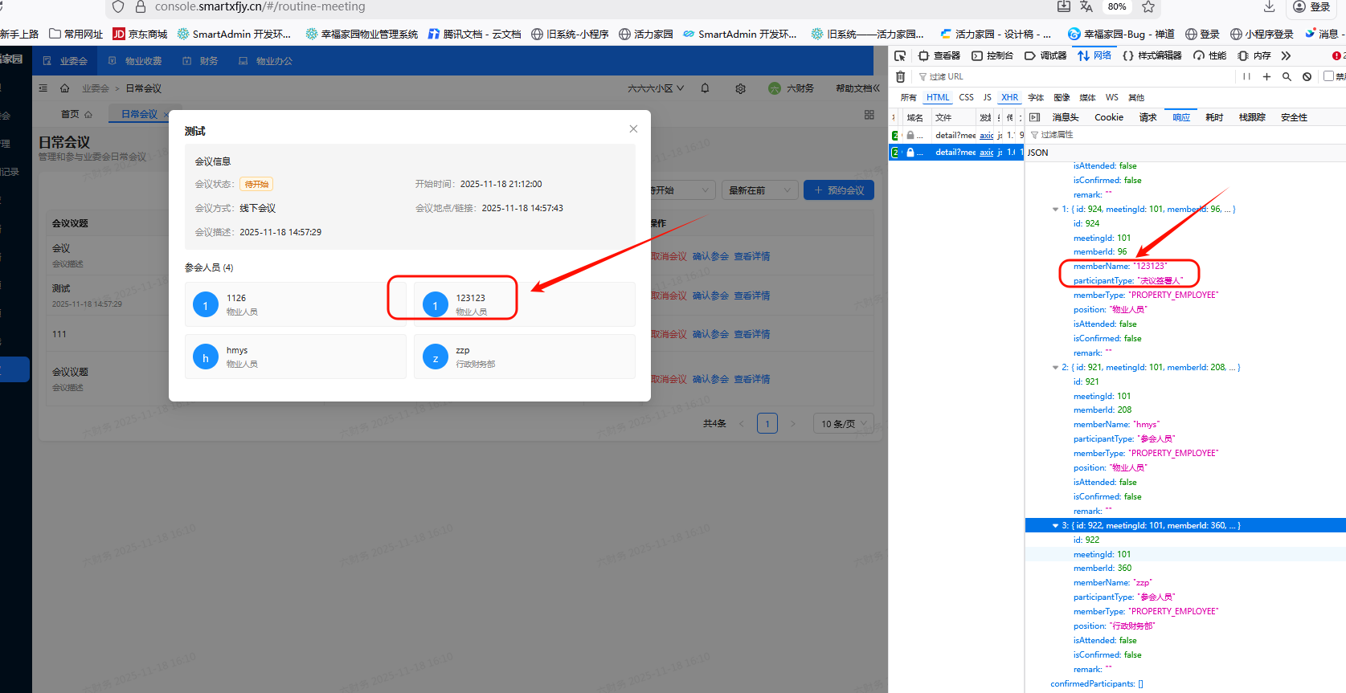Clear network log with trash icon
Viewport: 1346px width, 693px height.
click(x=900, y=77)
